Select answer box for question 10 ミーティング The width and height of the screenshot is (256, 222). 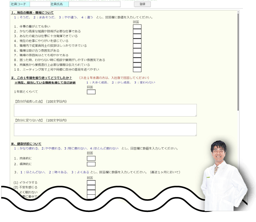point(137,70)
